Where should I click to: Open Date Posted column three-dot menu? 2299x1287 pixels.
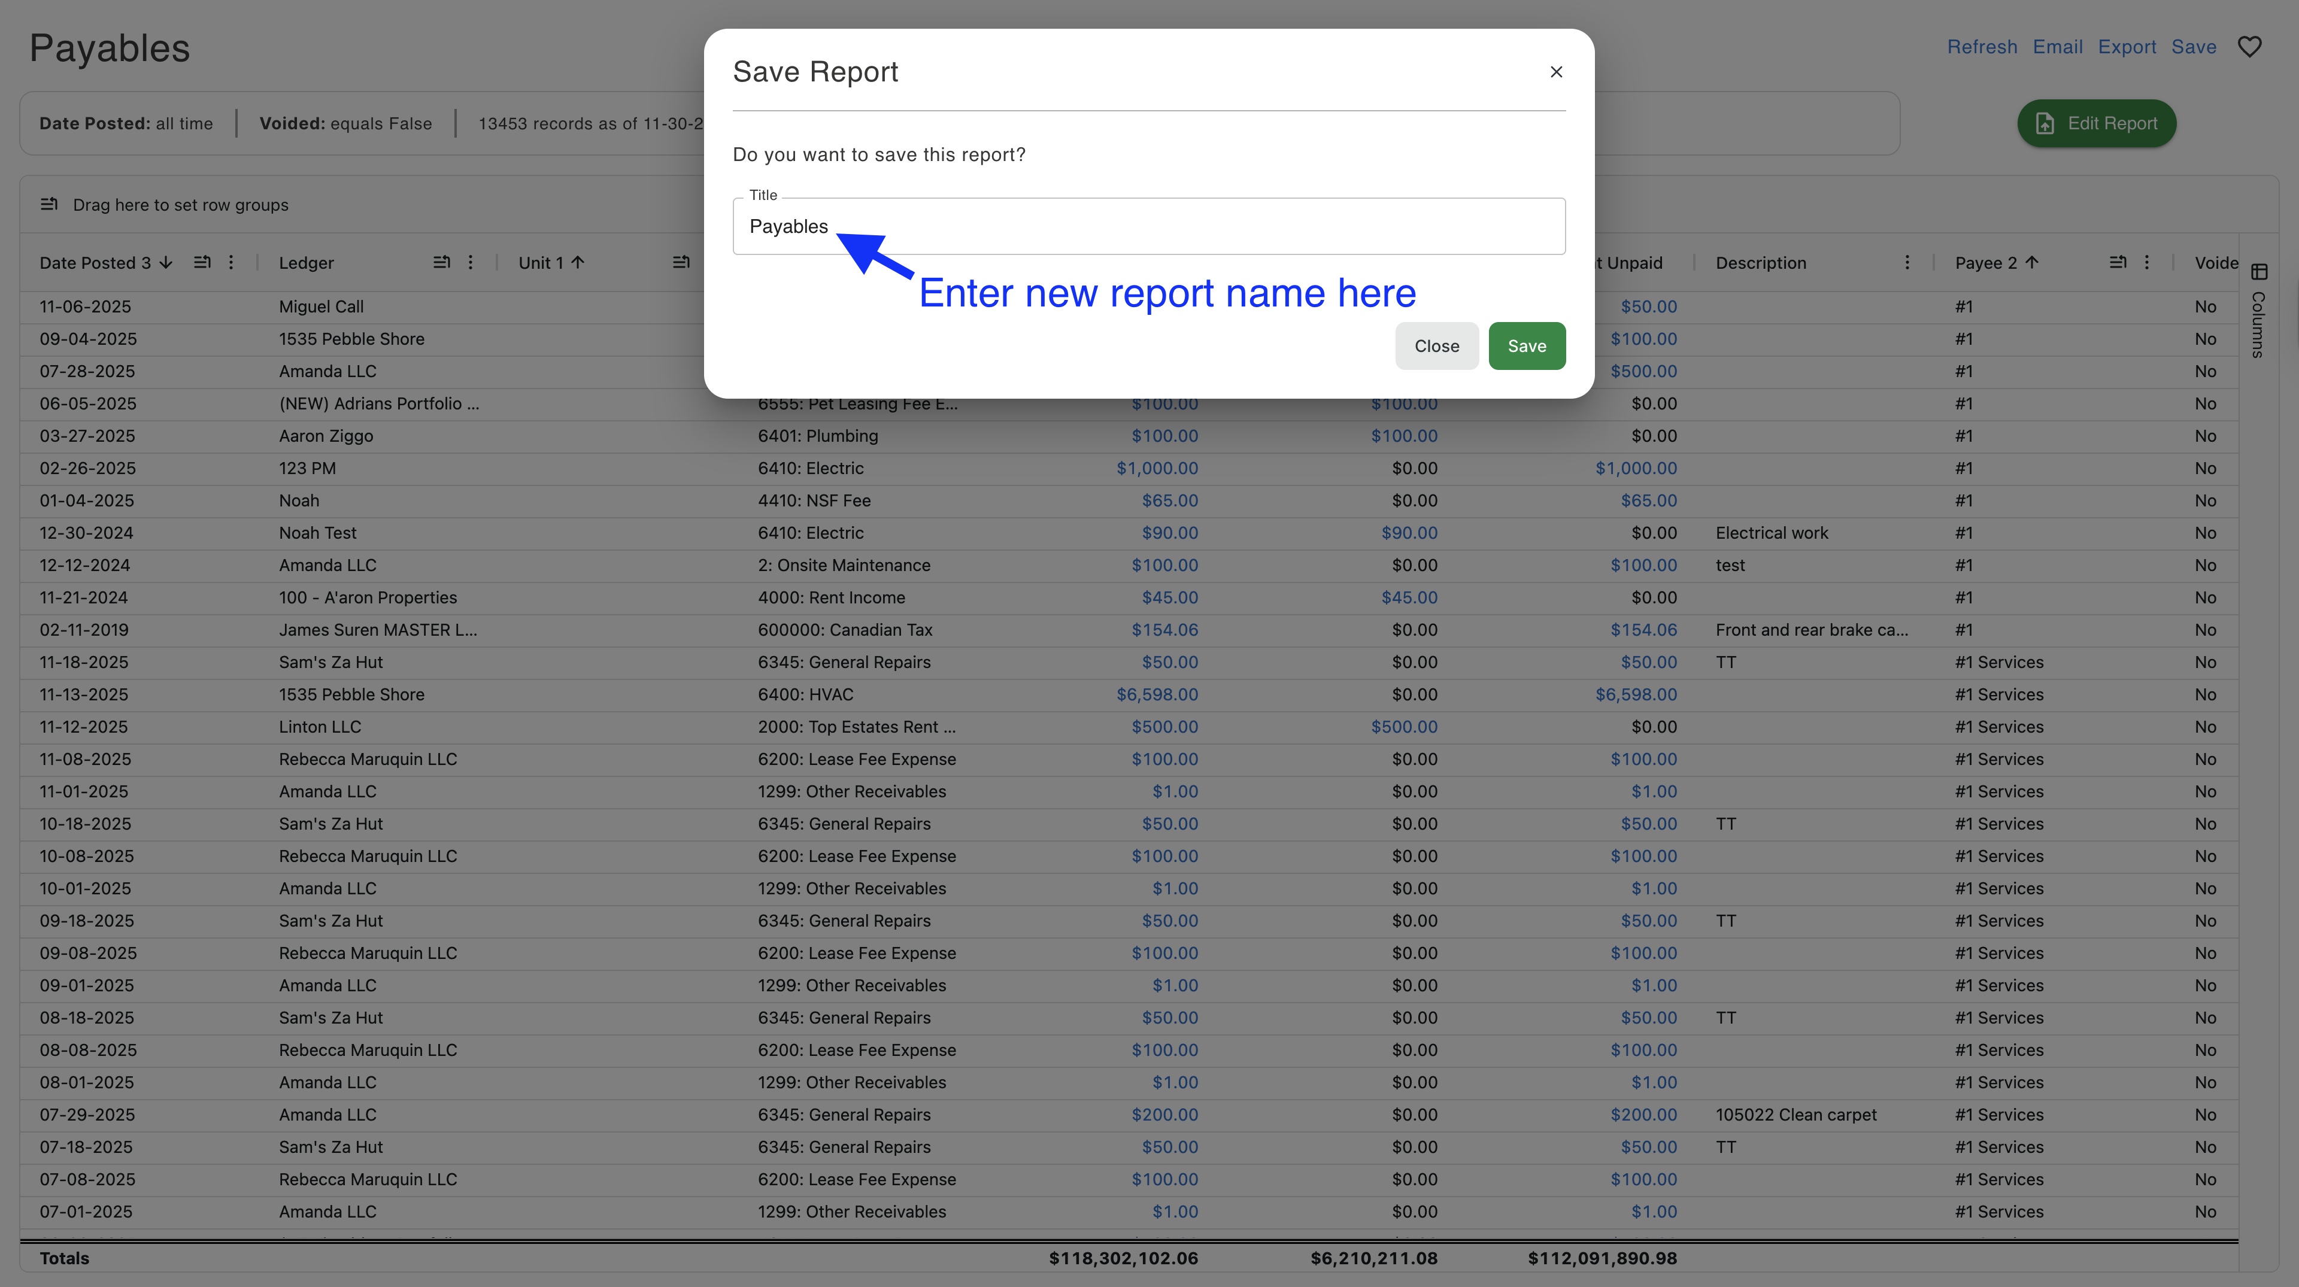click(231, 262)
